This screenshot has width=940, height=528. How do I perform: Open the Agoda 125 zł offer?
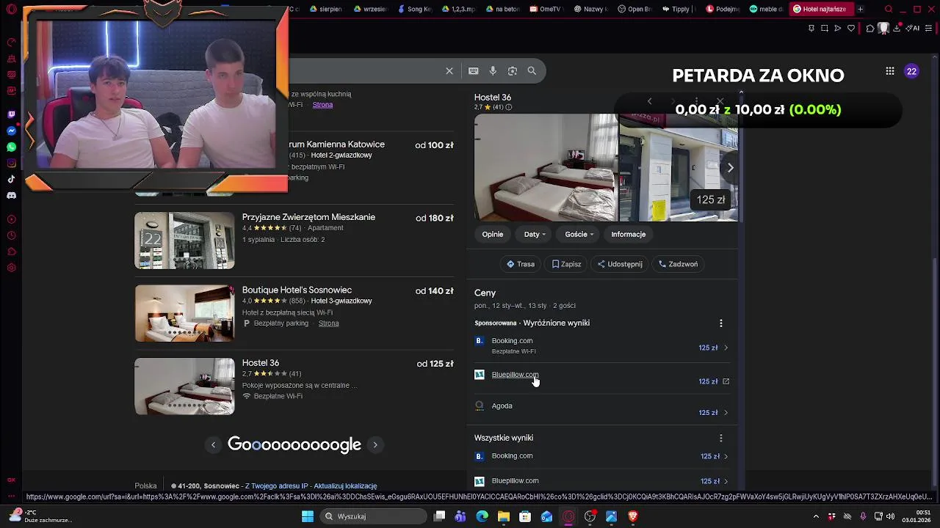click(602, 409)
